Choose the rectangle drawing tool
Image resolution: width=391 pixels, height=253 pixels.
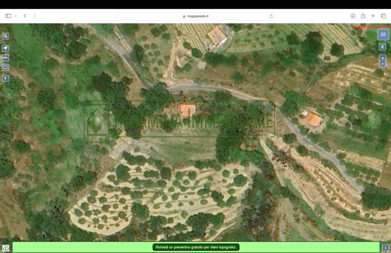point(5,67)
